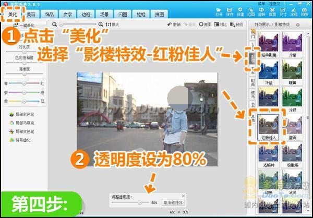
Task: Open the 边框 (Border) tab
Action: (x=85, y=15)
